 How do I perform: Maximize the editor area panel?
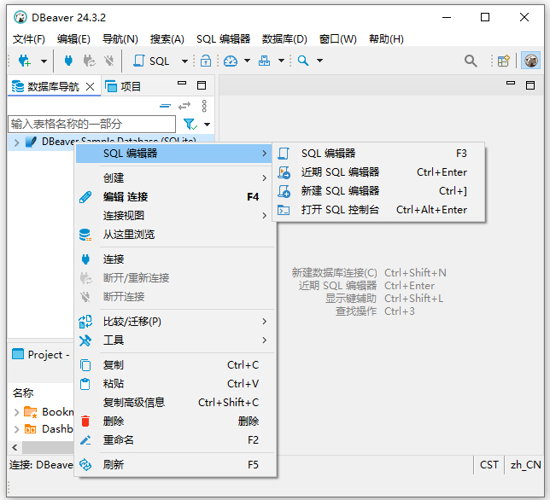point(530,85)
